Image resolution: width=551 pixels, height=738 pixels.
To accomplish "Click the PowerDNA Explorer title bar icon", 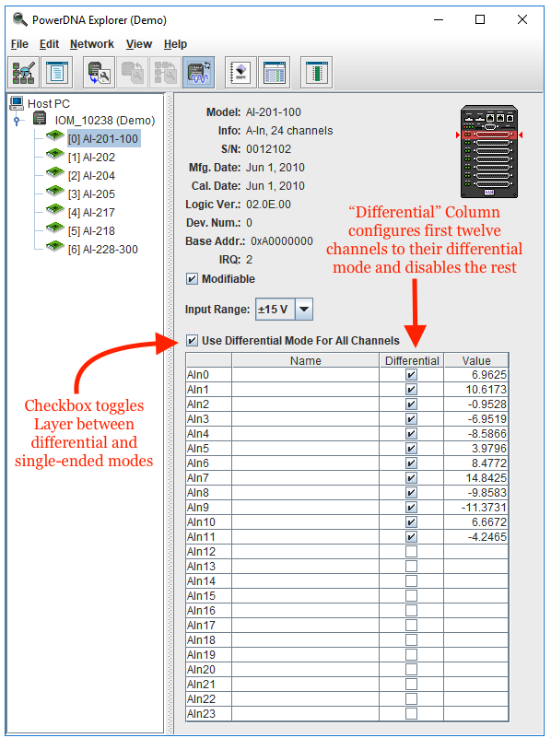I will pos(20,19).
